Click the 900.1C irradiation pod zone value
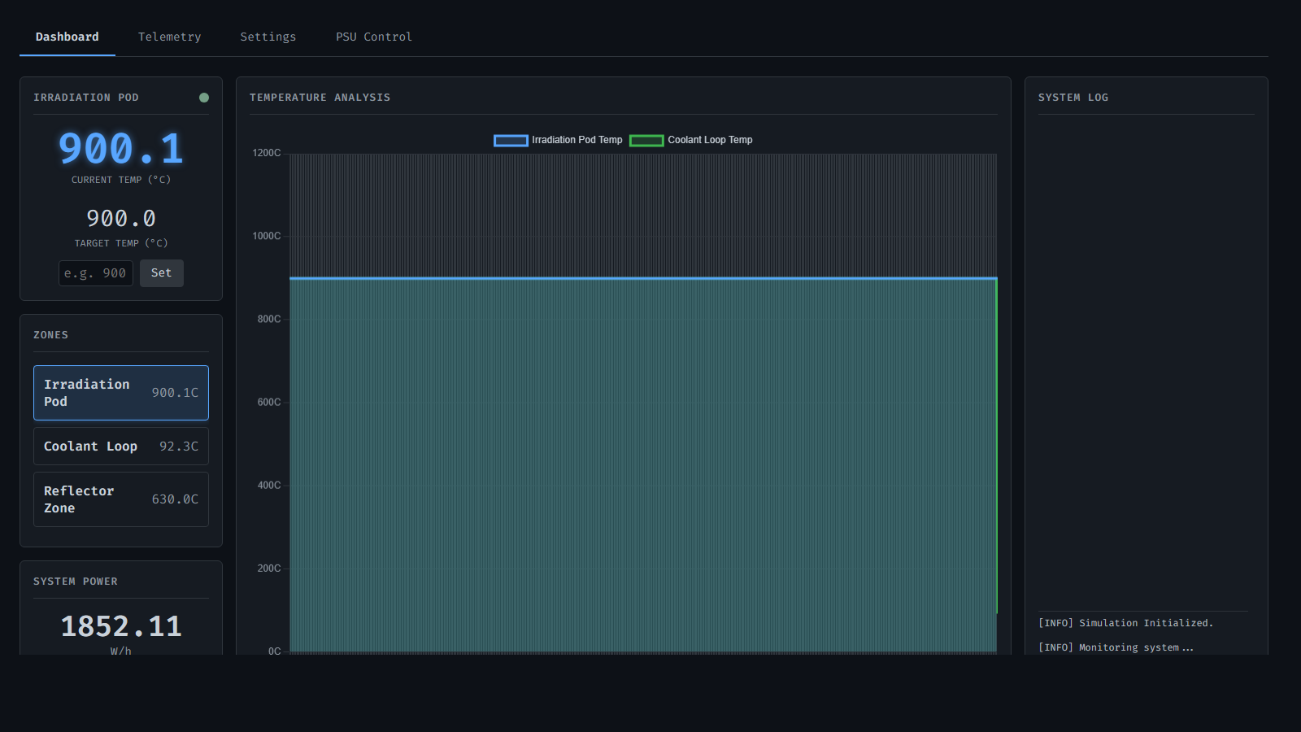 coord(175,393)
